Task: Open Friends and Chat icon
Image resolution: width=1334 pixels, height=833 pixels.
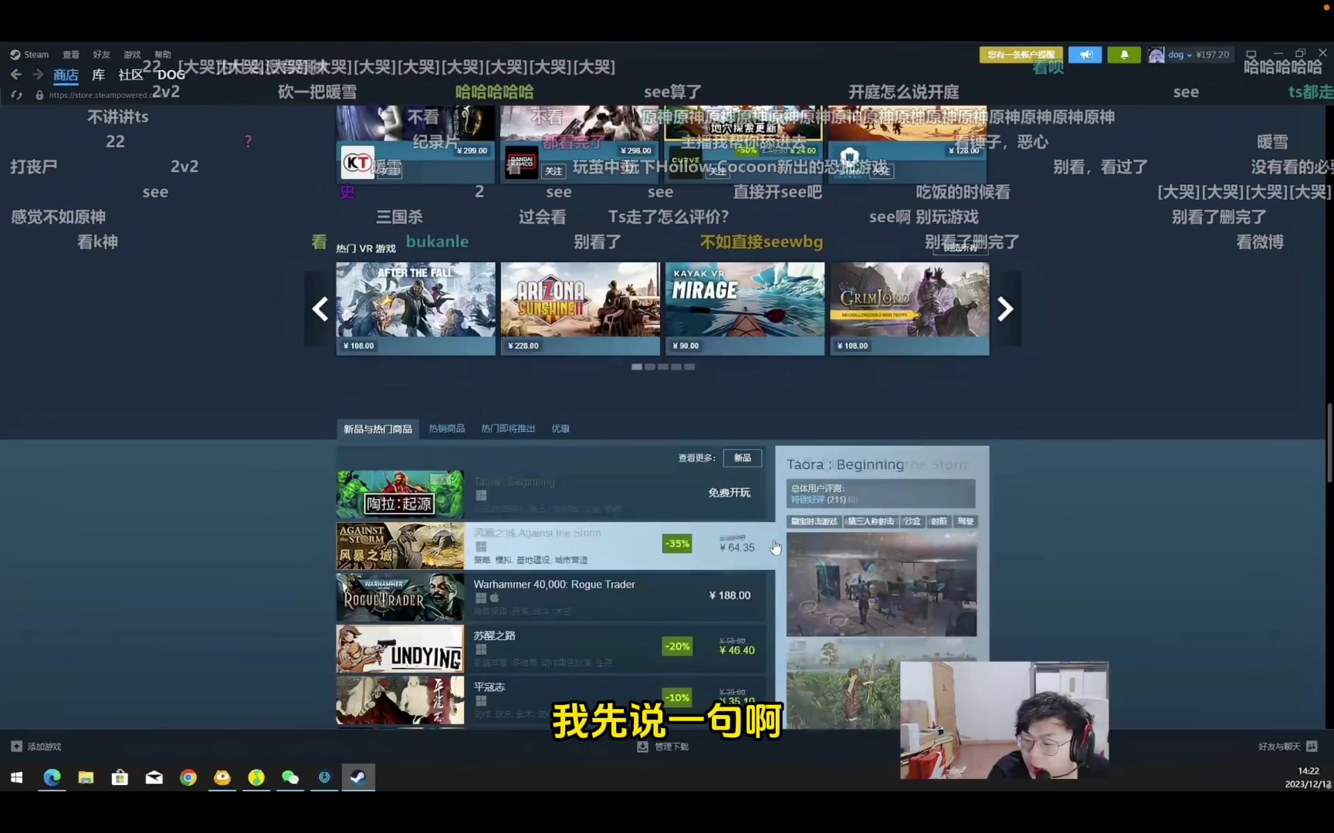Action: point(1312,747)
